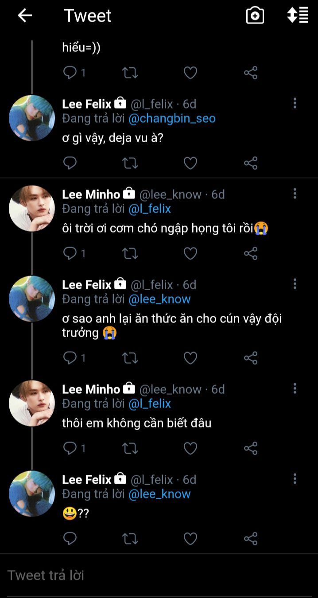Open overflow menu on Lee Minho's "cơm chó" tweet

click(x=295, y=194)
